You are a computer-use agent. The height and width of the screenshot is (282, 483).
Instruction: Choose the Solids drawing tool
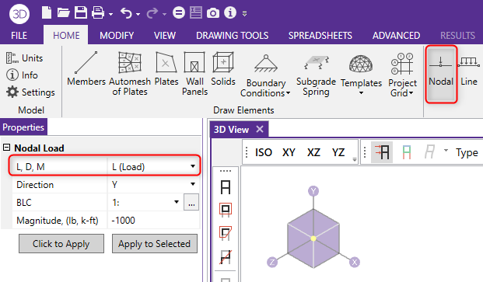[223, 69]
